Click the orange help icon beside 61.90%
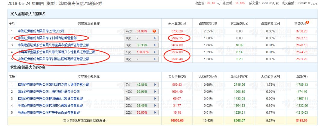 pyautogui.click(x=154, y=32)
